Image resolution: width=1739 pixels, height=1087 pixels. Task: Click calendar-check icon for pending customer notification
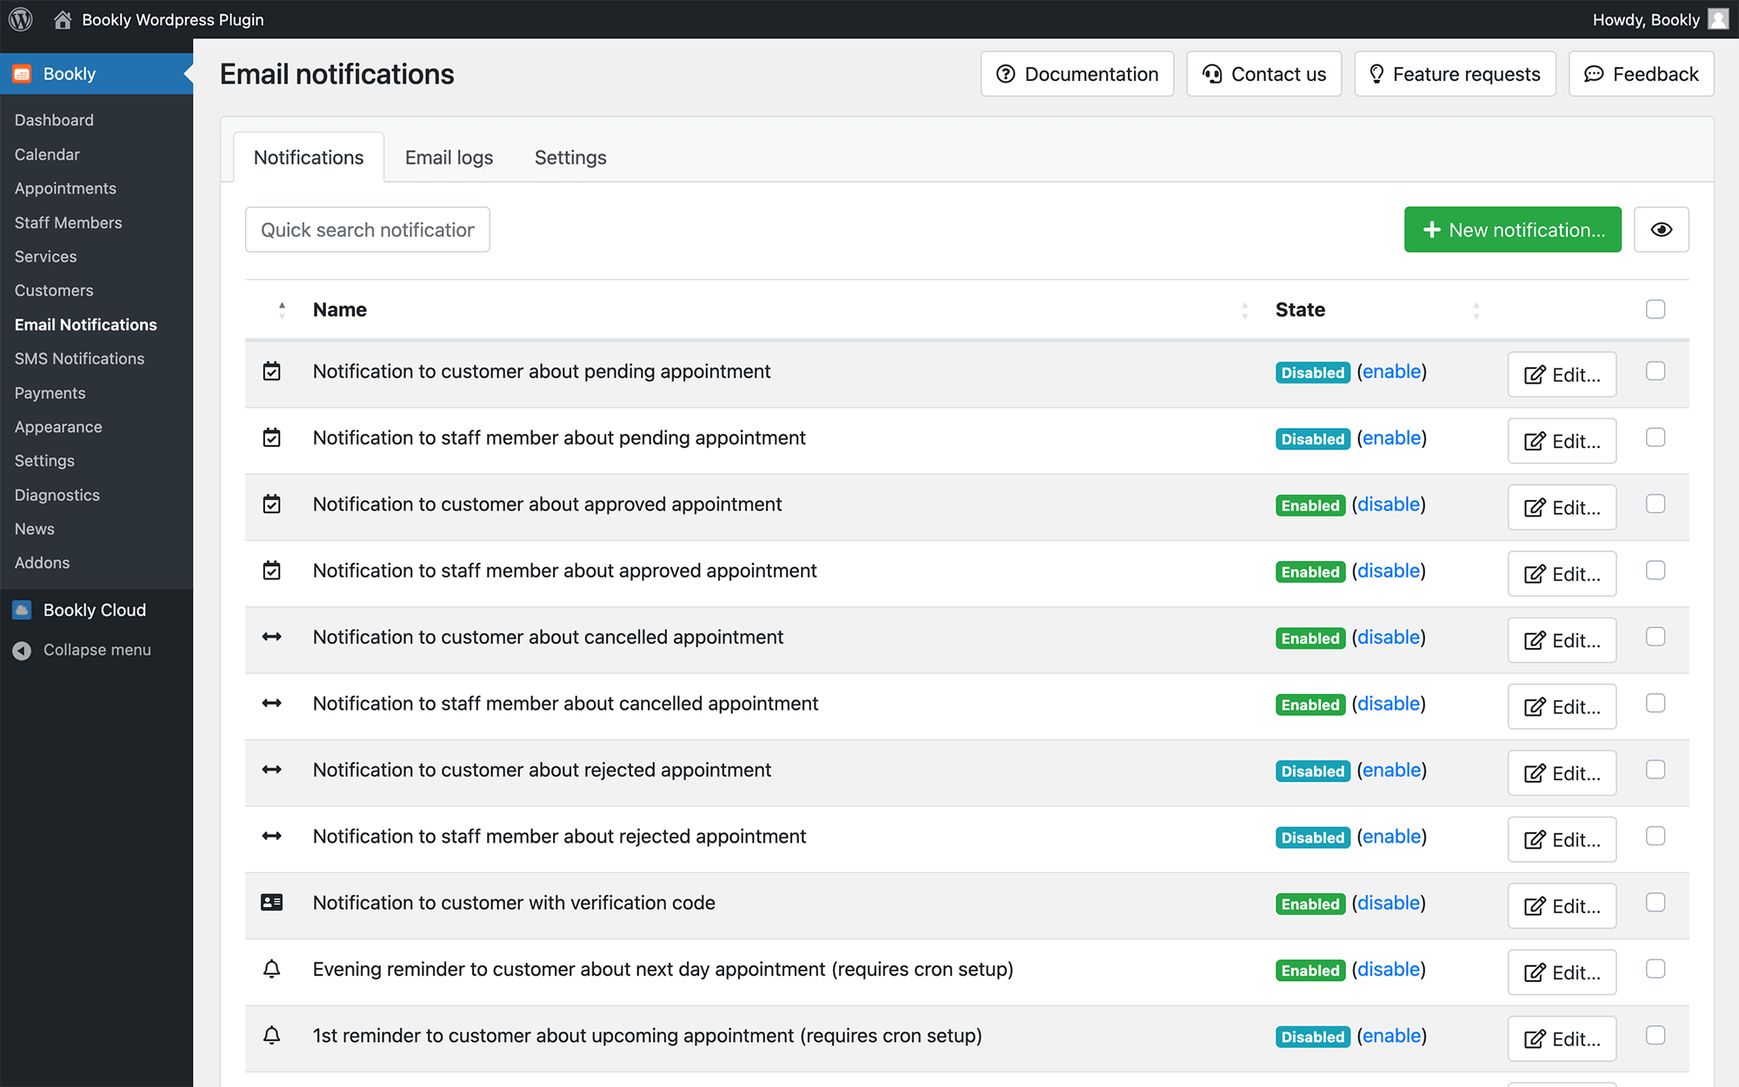coord(272,371)
